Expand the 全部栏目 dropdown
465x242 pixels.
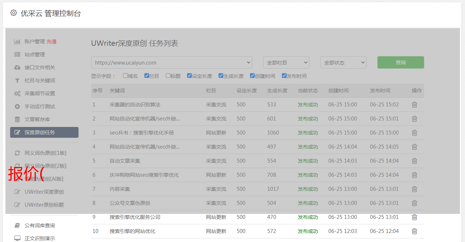tap(286, 62)
